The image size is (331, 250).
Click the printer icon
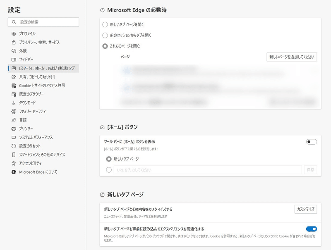14,129
